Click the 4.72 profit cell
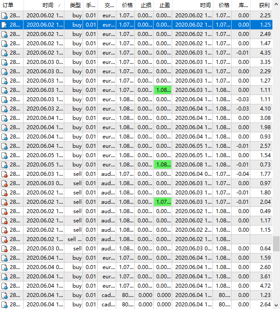 [x=261, y=286]
